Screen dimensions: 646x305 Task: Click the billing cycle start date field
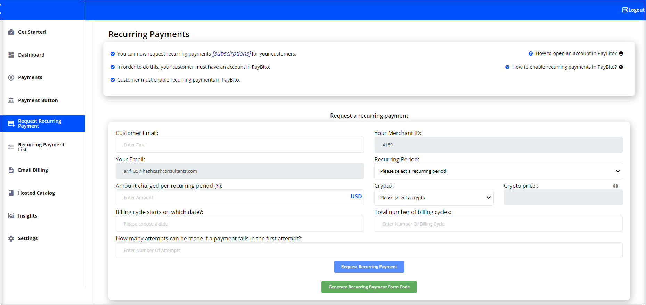pyautogui.click(x=240, y=224)
